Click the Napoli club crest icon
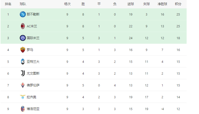This screenshot has width=199, height=114. tap(23, 14)
